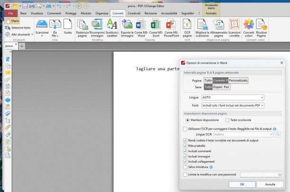The height and width of the screenshot is (192, 290).
Task: Select Dispari series option
Action: coord(217,87)
